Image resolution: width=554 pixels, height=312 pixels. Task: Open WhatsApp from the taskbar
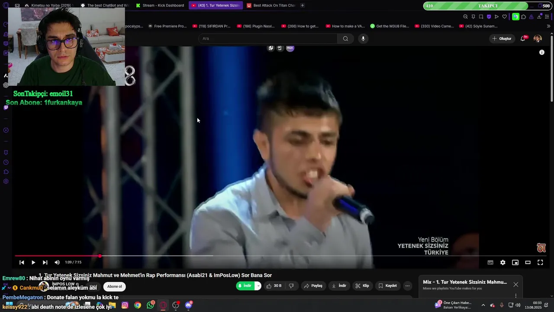(x=150, y=305)
